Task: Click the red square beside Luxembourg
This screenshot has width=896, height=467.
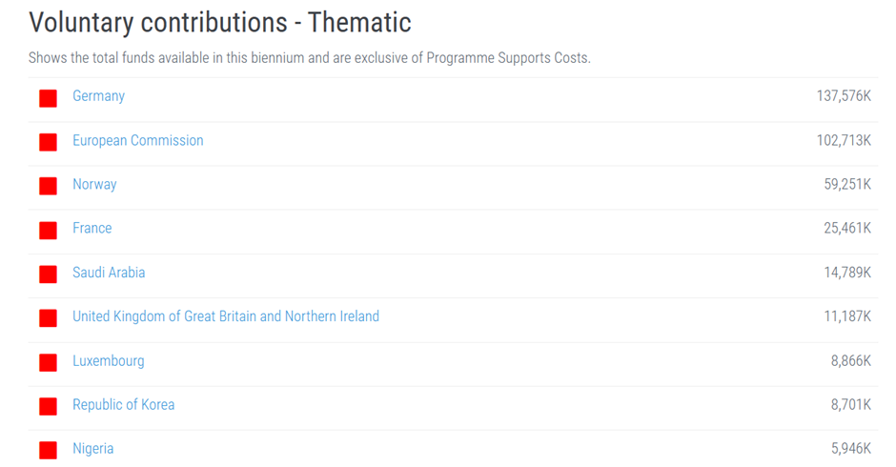Action: point(48,362)
